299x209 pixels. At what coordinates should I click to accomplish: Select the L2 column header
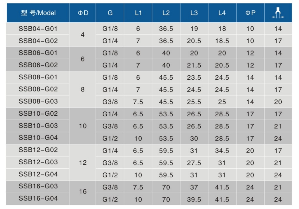(166, 13)
